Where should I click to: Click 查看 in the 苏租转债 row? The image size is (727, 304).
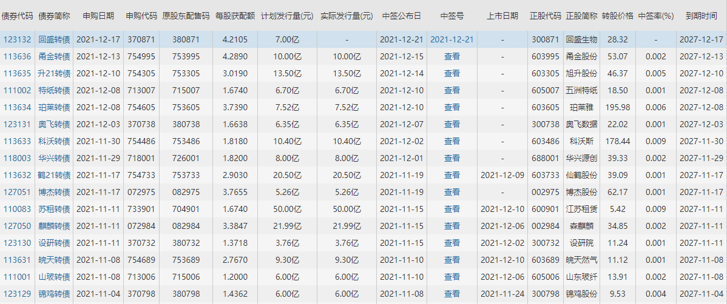pos(452,209)
